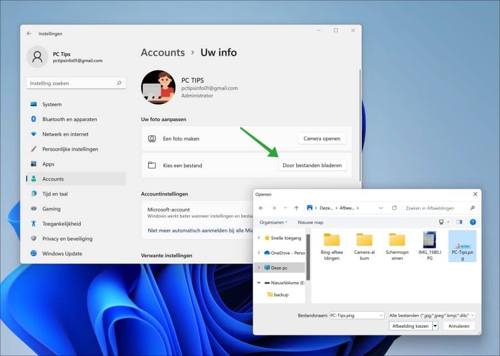Select backup folder in navigation tree
The width and height of the screenshot is (500, 356).
[278, 294]
